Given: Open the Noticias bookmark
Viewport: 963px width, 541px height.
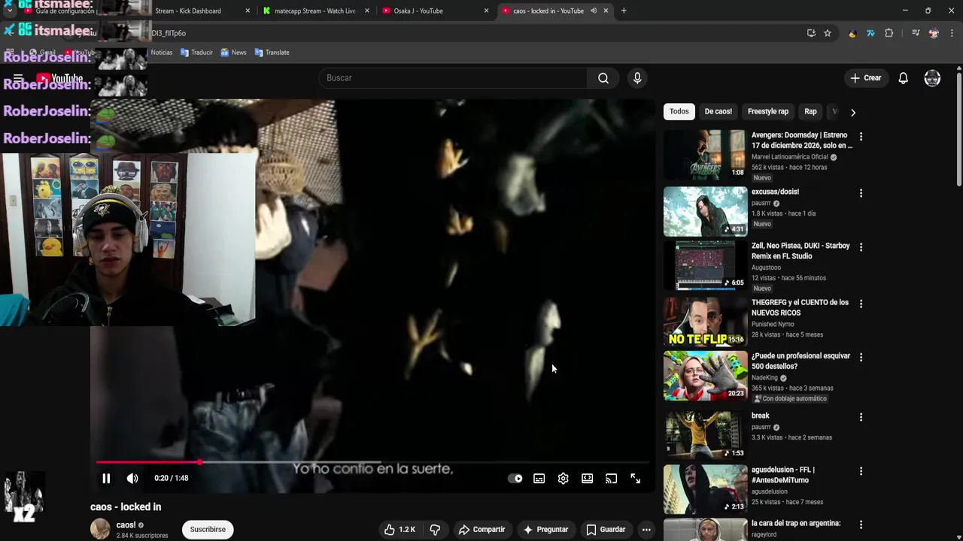Looking at the screenshot, I should click(161, 53).
